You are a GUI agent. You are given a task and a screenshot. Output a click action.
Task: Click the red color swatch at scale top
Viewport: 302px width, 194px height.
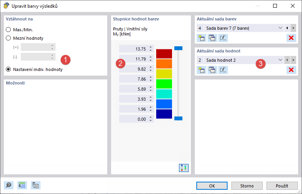[164, 54]
